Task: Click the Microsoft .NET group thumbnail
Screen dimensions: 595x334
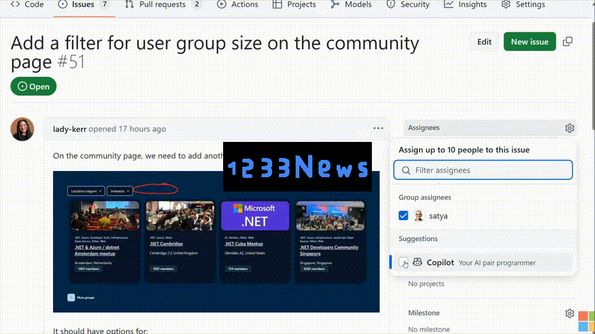Action: (255, 216)
